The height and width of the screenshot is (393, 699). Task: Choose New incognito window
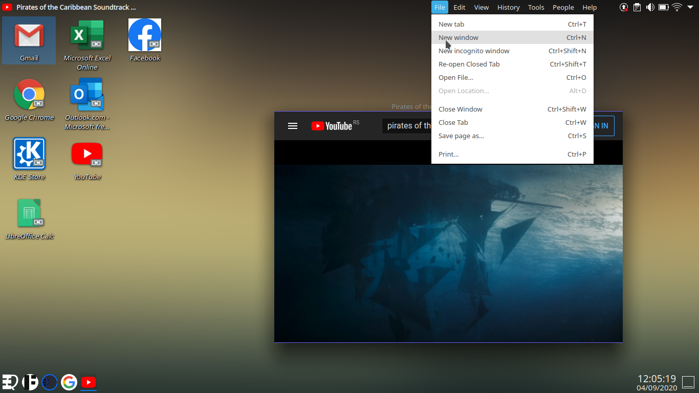coord(512,51)
